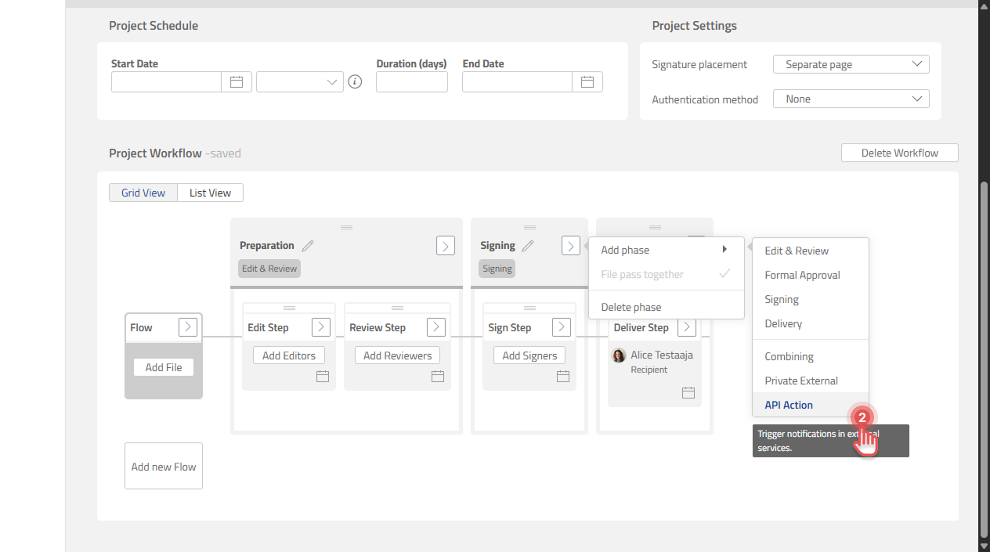Grab the Preparation phase drag handle
This screenshot has width=990, height=552.
(346, 227)
